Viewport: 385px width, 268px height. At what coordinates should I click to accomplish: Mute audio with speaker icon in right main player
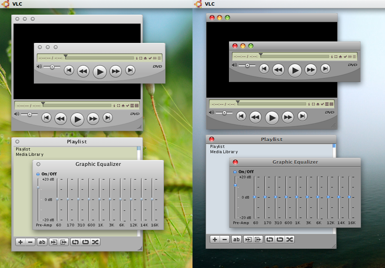[x=211, y=113]
